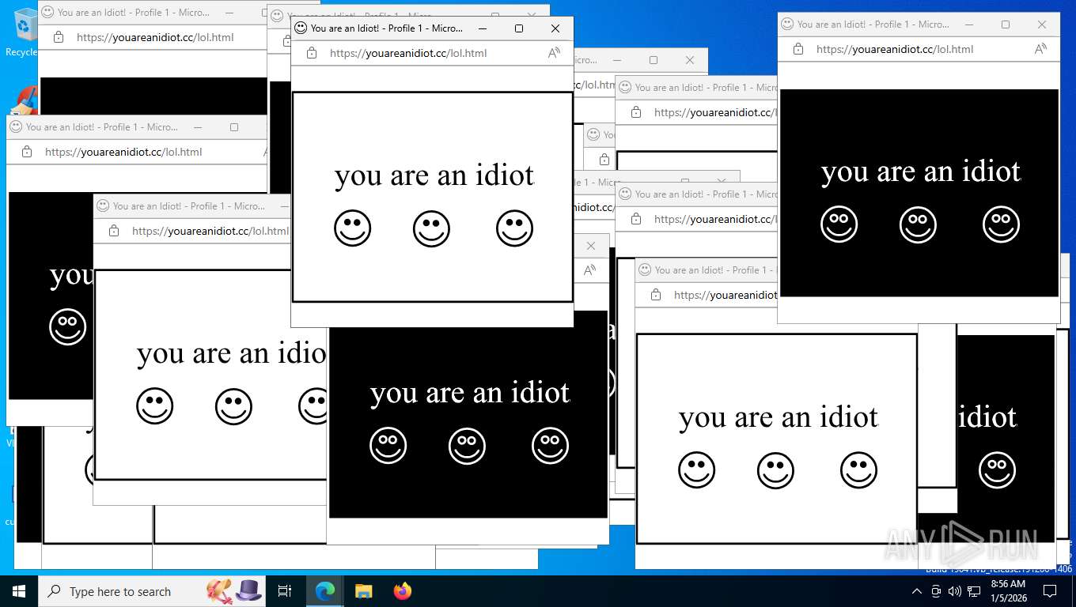The image size is (1076, 607).
Task: Click the URL field in the active front popup
Action: click(x=408, y=53)
